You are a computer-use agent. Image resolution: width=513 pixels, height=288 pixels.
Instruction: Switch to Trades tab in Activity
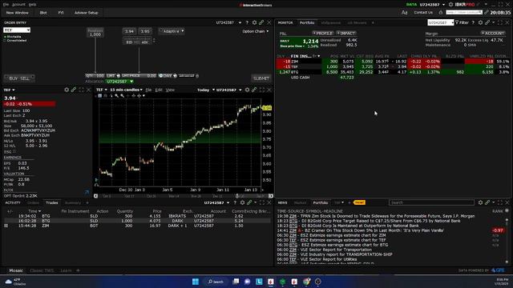[x=51, y=202]
